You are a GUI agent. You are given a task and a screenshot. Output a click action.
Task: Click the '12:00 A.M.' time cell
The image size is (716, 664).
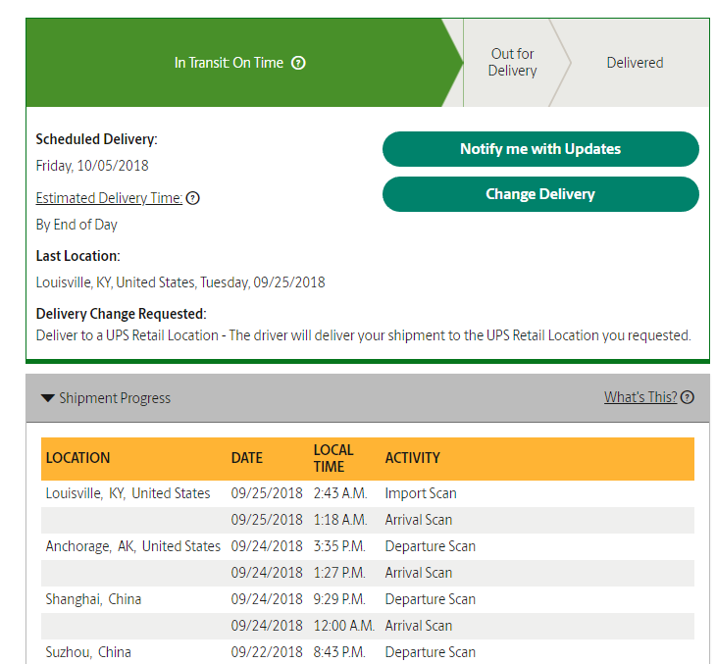344,626
